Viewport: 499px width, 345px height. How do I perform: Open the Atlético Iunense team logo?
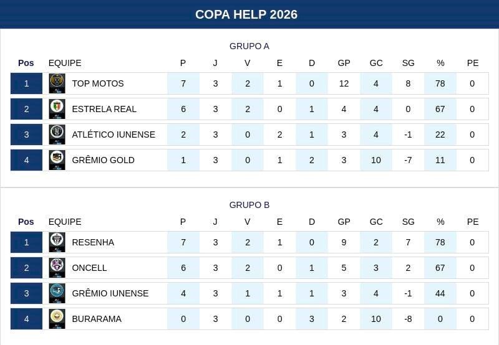(x=57, y=135)
